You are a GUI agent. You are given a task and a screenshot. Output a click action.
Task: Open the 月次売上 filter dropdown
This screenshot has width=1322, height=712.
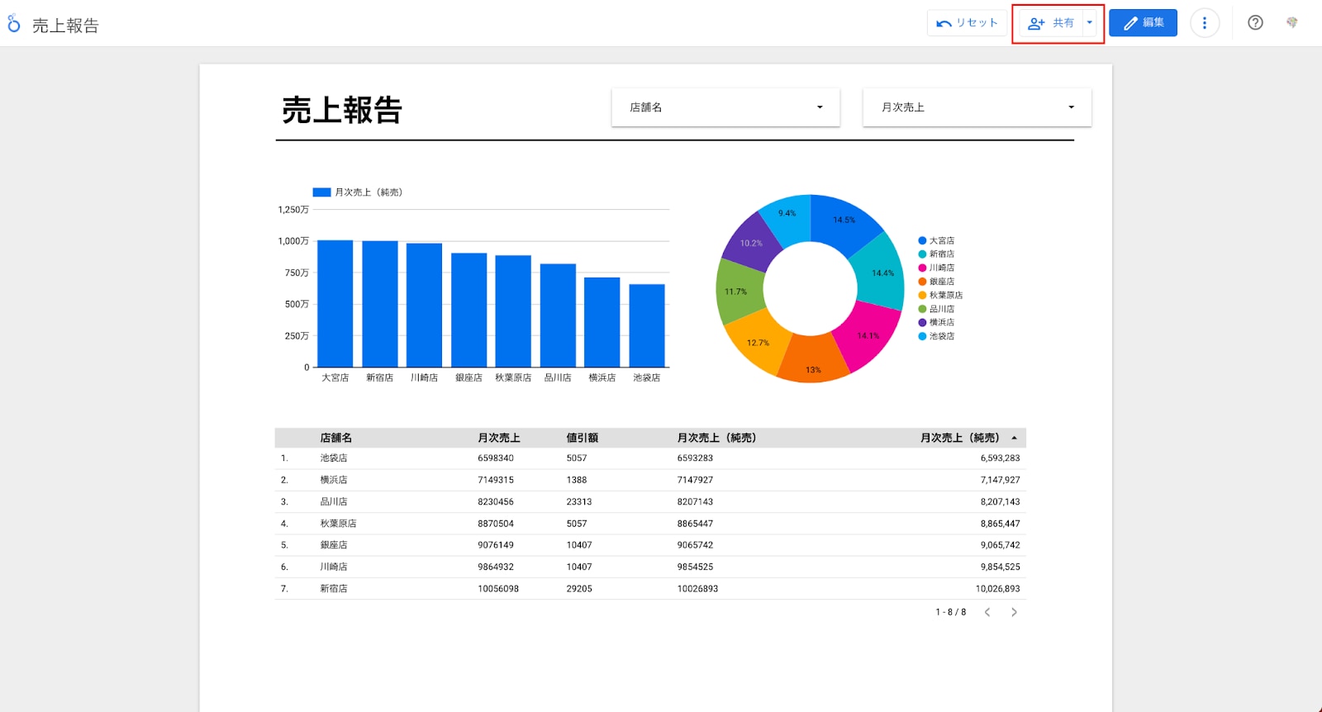click(x=977, y=107)
